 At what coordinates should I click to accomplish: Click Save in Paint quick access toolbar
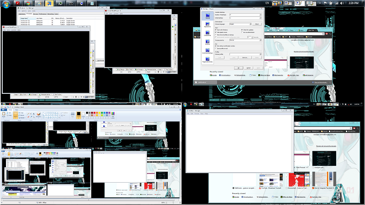point(5,107)
